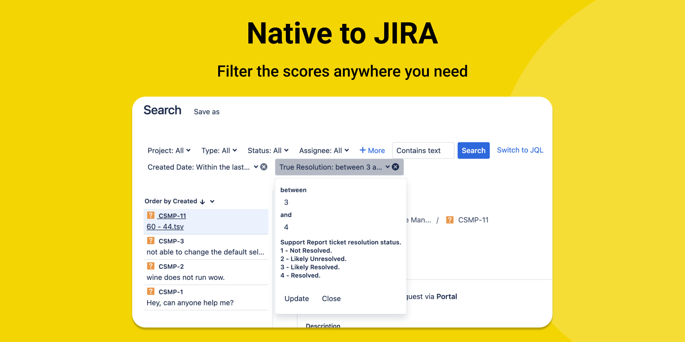Select the CSMP-3 issue key

coord(171,241)
